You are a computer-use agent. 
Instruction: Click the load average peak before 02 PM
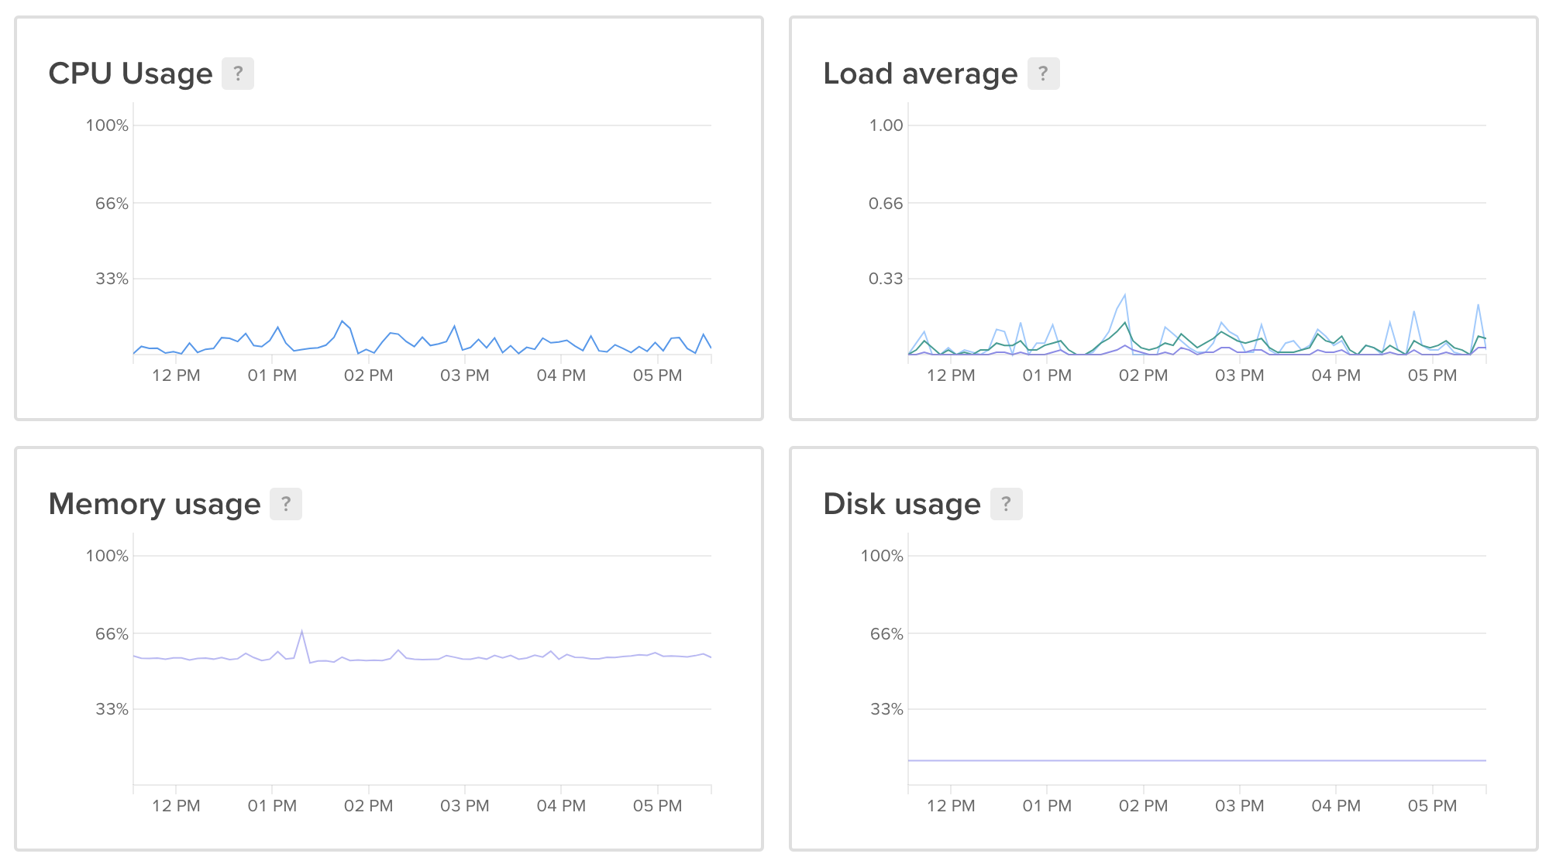[1124, 295]
